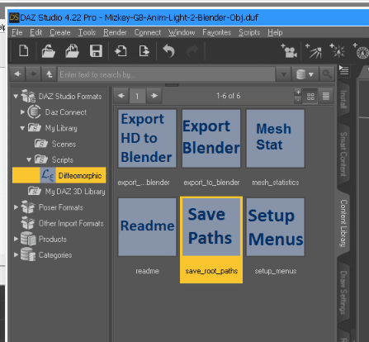This screenshot has width=369, height=342.
Task: Select the Save Paths script thumbnail
Action: click(x=211, y=227)
